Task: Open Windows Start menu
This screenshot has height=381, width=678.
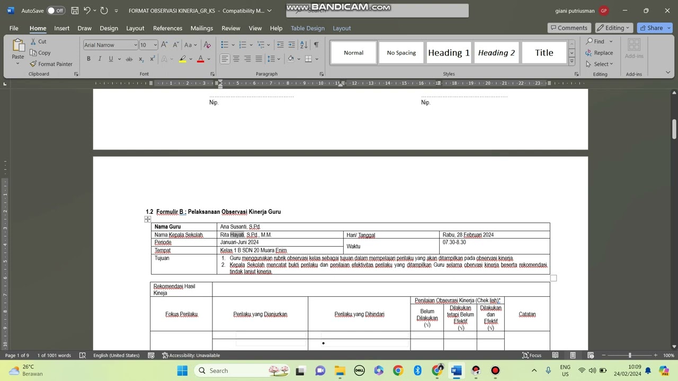Action: [x=182, y=370]
